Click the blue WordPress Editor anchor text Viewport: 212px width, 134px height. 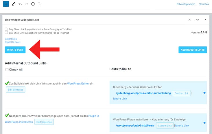pyautogui.click(x=78, y=84)
